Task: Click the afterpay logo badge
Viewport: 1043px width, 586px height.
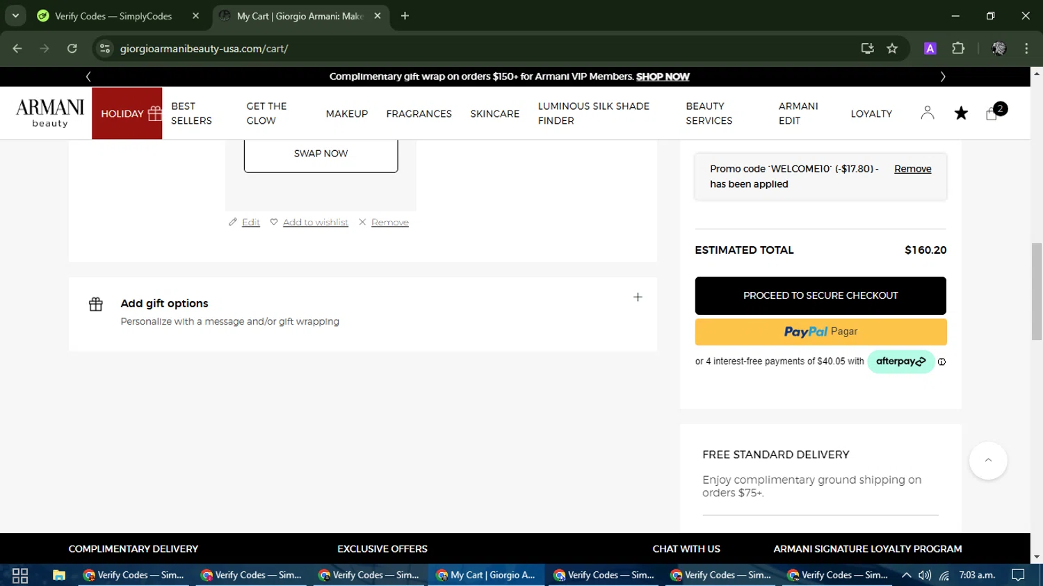Action: point(900,361)
